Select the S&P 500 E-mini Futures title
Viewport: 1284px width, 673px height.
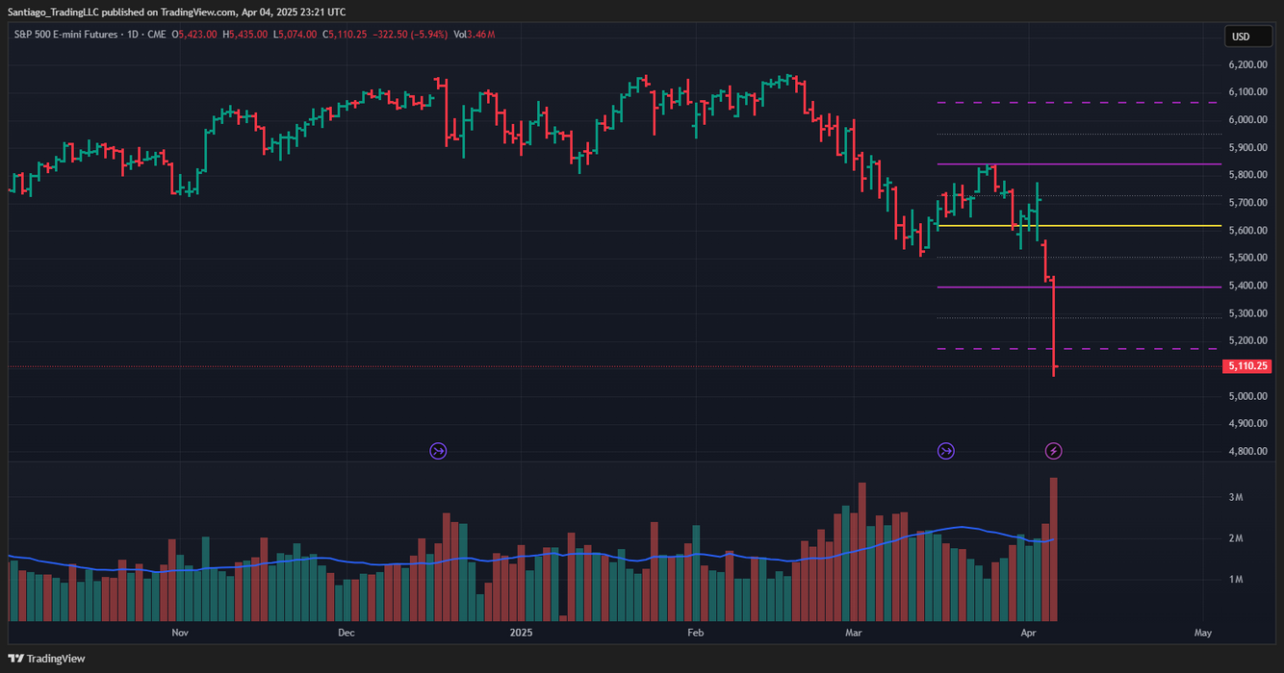tap(67, 32)
